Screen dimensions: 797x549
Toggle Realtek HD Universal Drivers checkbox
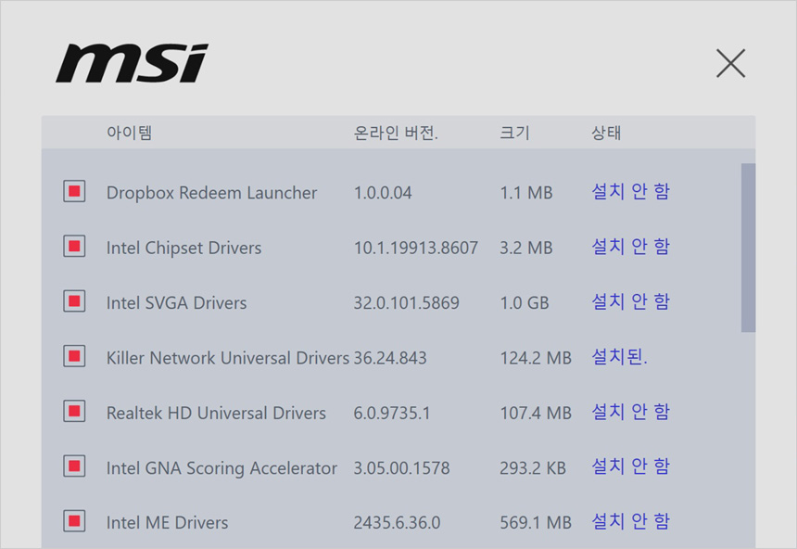(74, 411)
